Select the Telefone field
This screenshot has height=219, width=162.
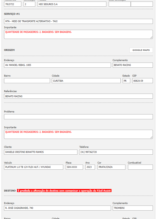click(116, 152)
